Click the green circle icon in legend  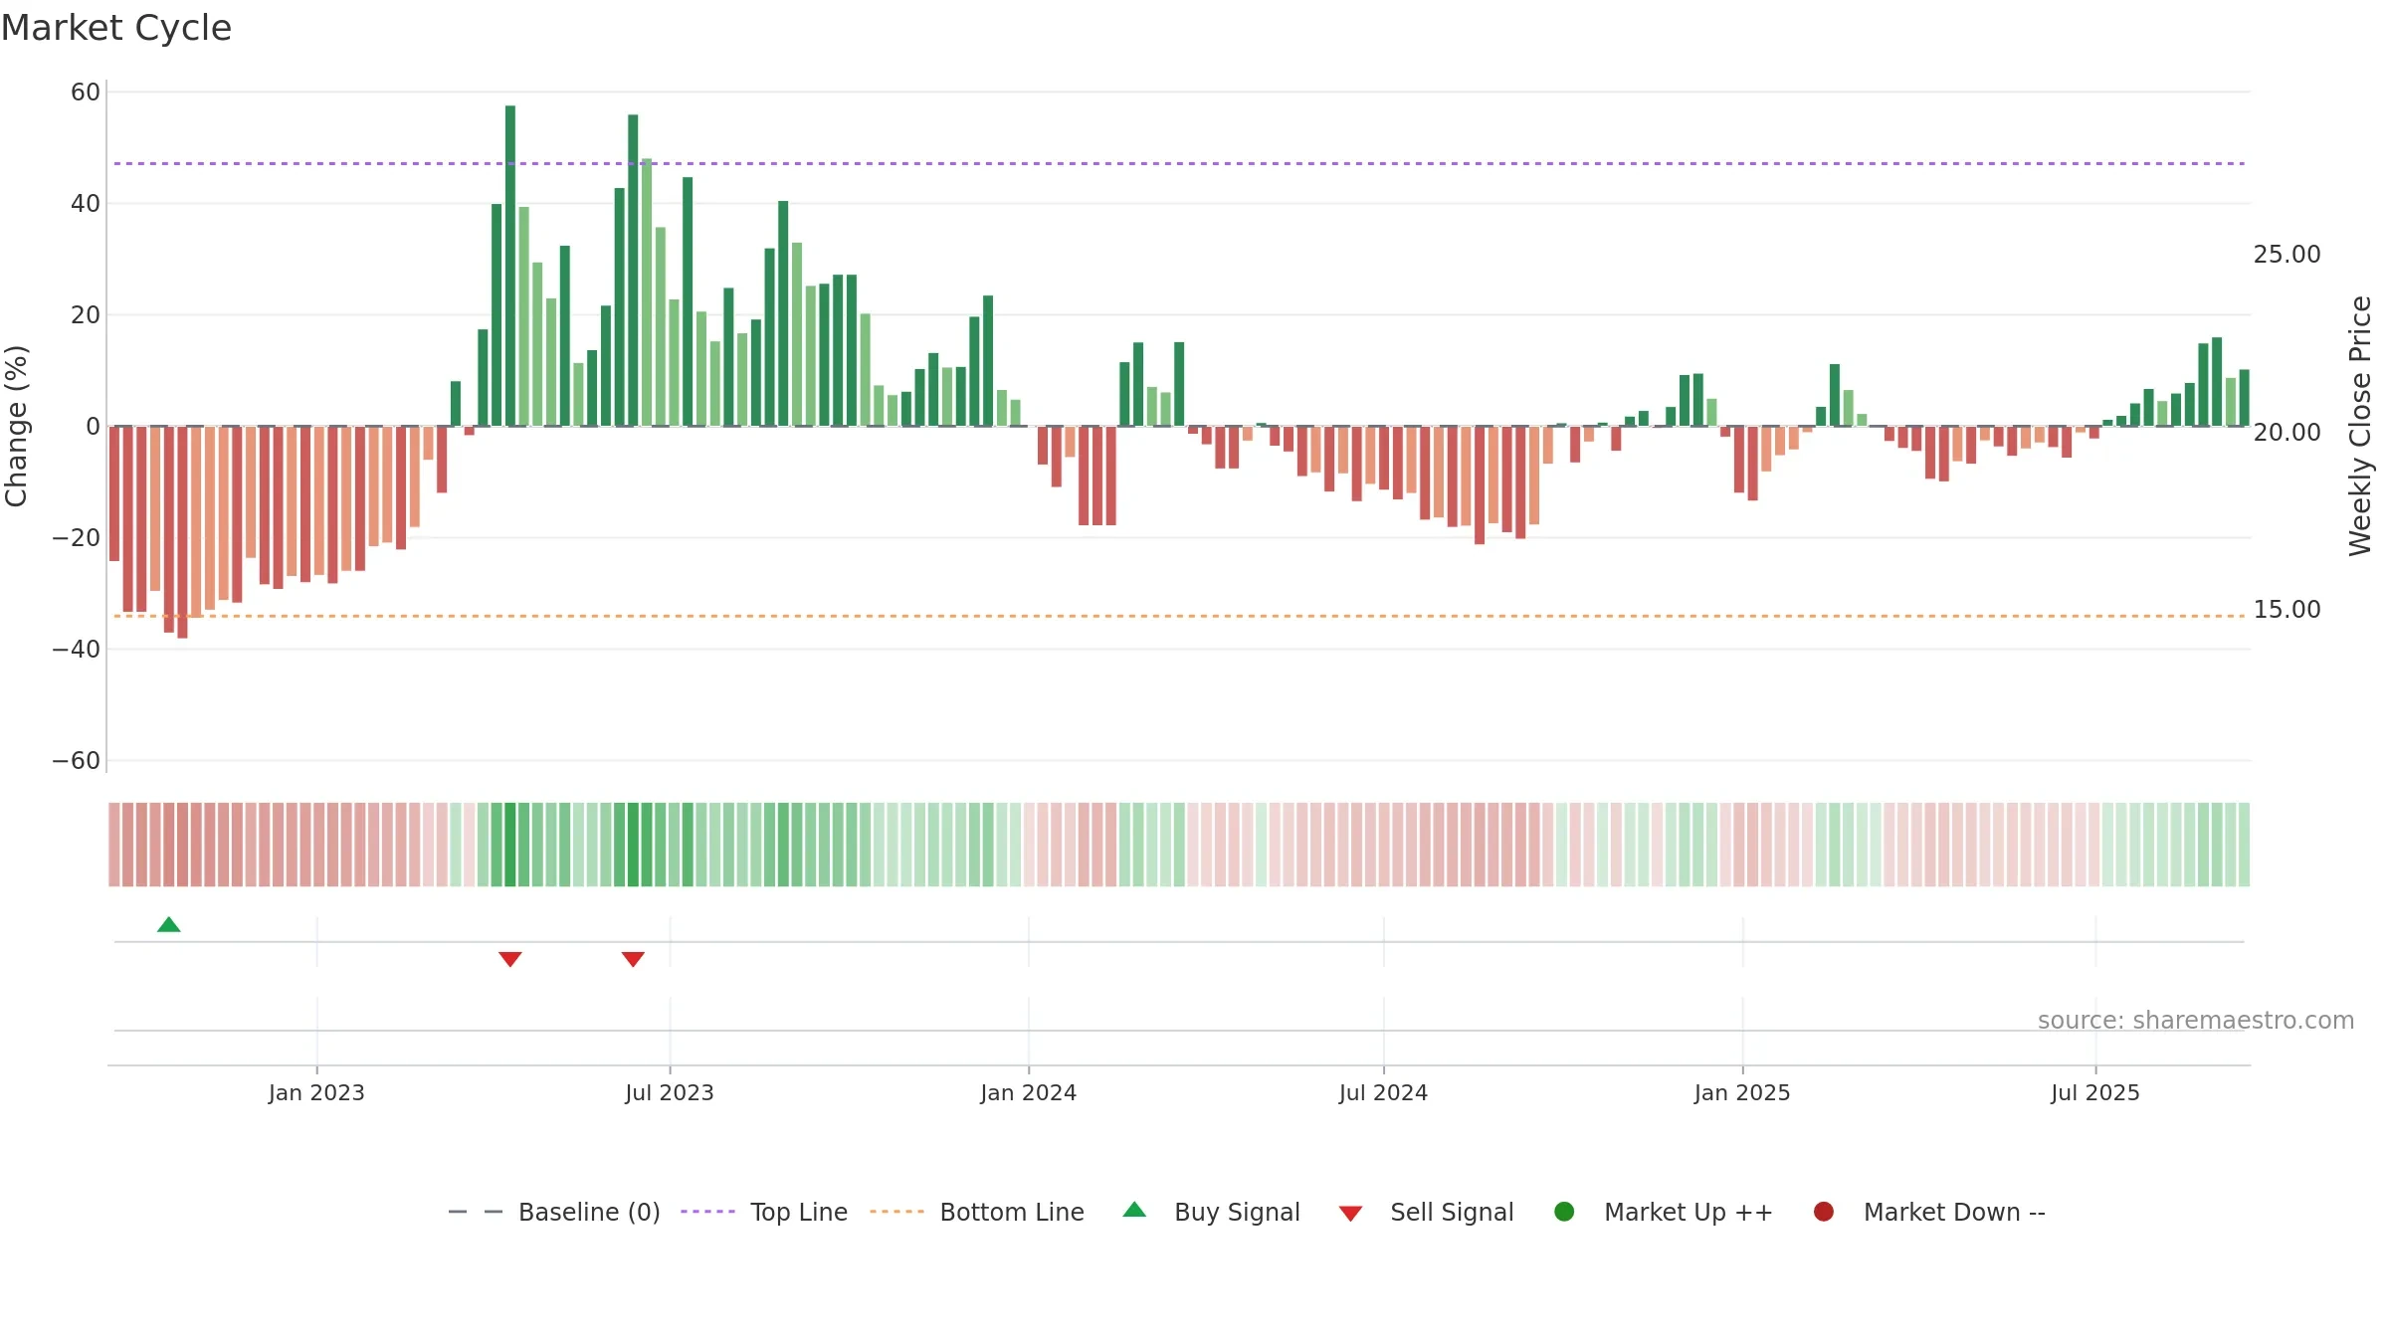pyautogui.click(x=1564, y=1211)
